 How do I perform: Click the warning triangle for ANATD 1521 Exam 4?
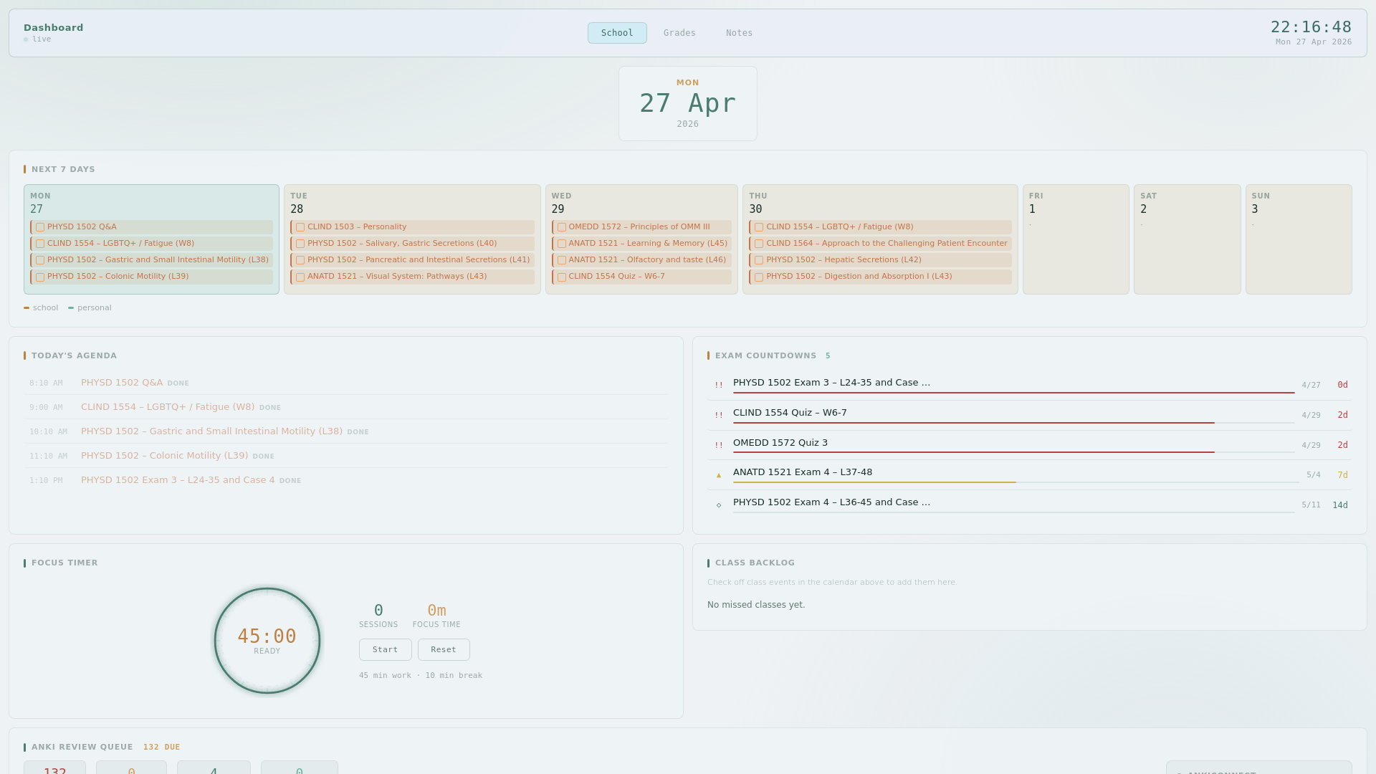(x=719, y=475)
